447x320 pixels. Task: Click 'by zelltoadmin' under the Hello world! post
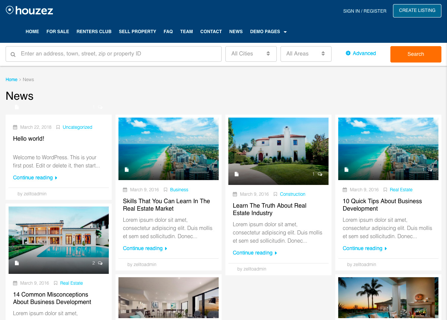[32, 194]
